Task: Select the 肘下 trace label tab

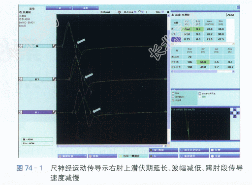Action: tap(37, 79)
